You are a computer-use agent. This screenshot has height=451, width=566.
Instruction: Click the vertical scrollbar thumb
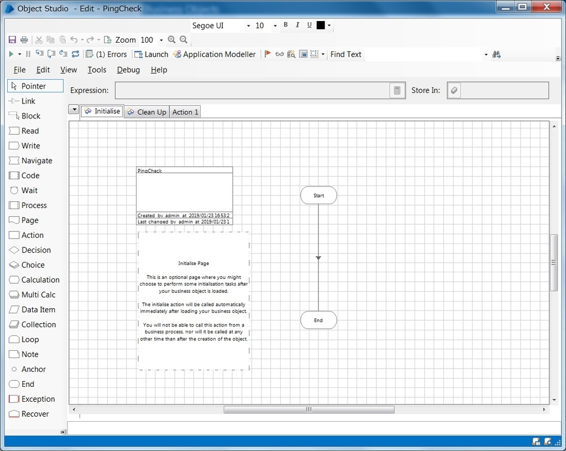pos(554,263)
